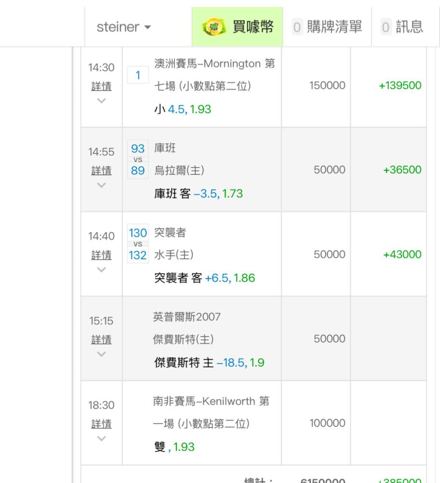Click the 0 badge beside 購牌清單
440x483 pixels.
pyautogui.click(x=298, y=28)
